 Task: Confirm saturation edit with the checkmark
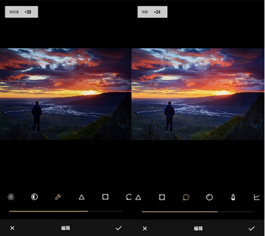(x=119, y=228)
